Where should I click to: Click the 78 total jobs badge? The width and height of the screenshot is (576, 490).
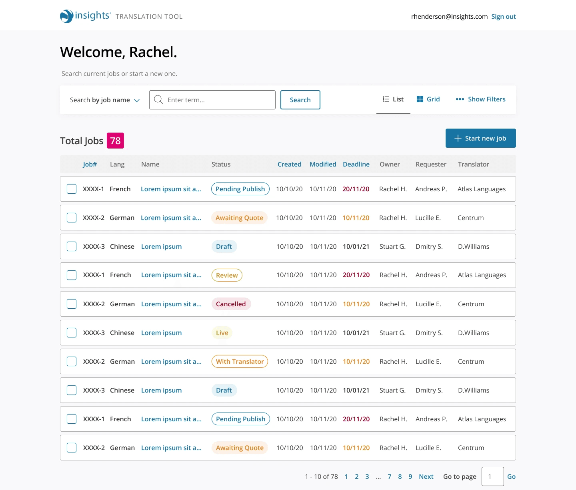click(x=115, y=141)
